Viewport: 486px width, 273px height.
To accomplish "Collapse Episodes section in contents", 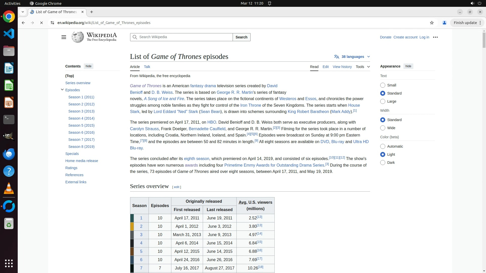I will coord(62,90).
